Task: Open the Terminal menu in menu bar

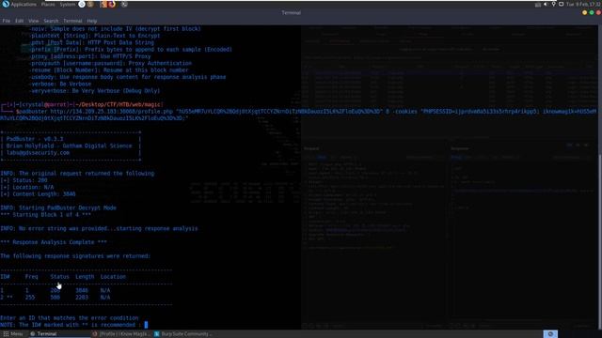Action: [x=72, y=21]
